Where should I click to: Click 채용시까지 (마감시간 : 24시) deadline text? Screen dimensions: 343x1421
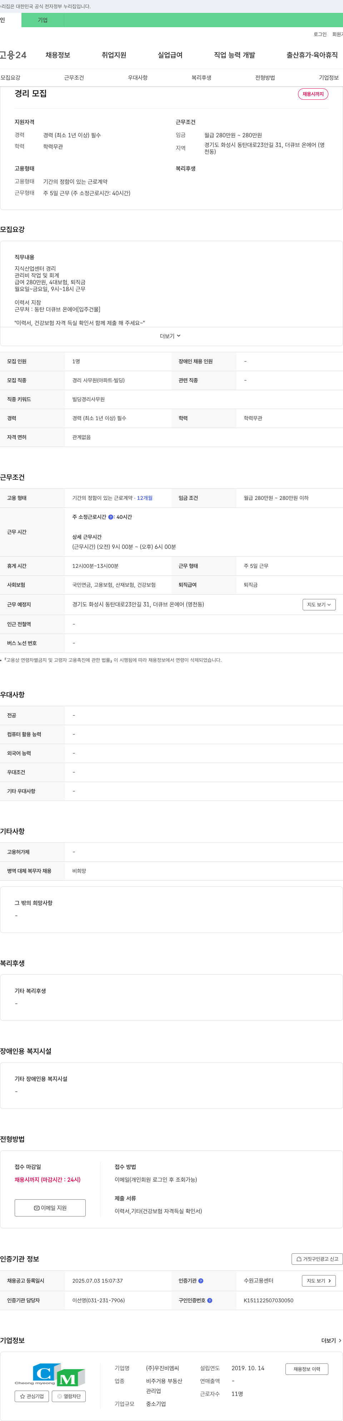click(48, 1179)
